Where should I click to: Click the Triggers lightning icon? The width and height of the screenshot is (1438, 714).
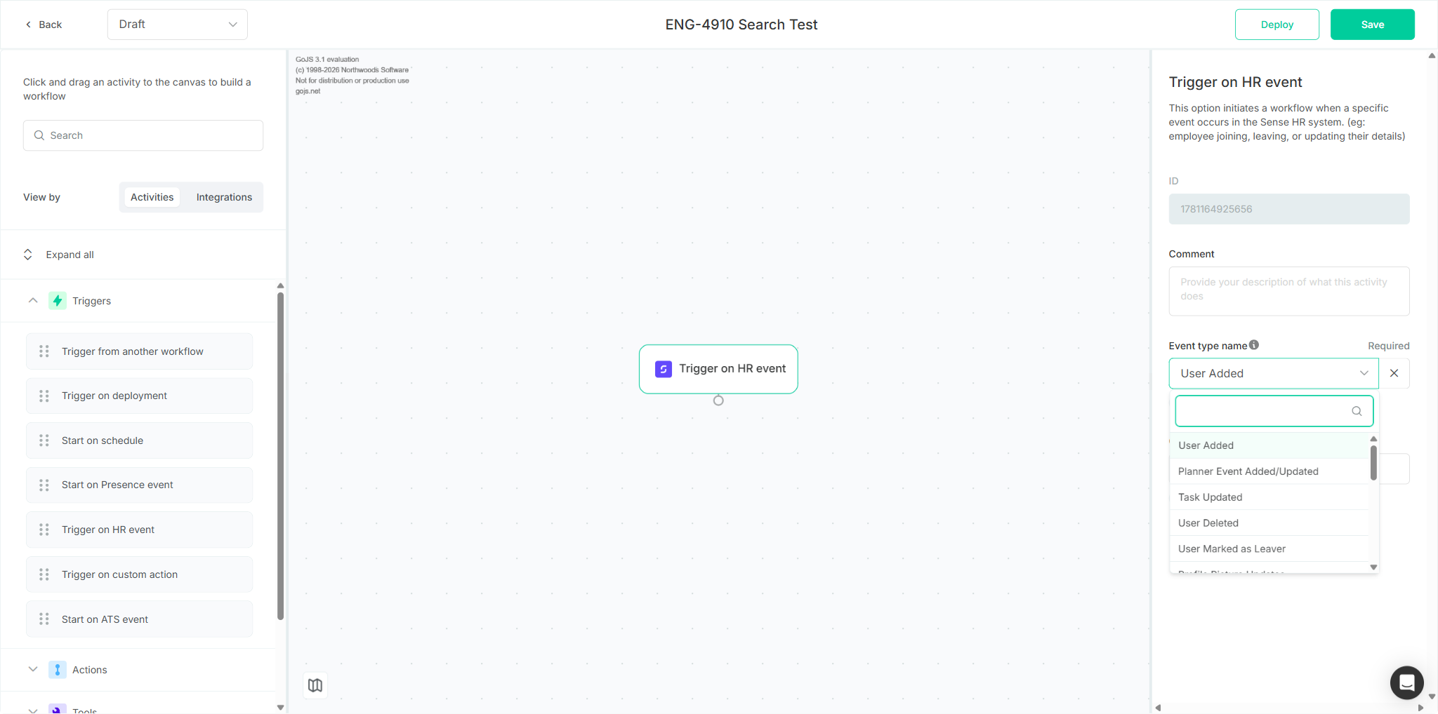click(58, 301)
